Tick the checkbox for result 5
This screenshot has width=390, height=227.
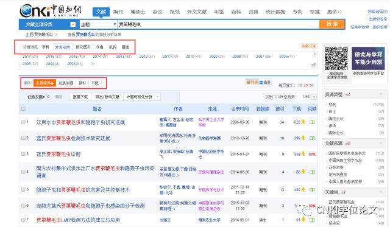[x=23, y=189]
